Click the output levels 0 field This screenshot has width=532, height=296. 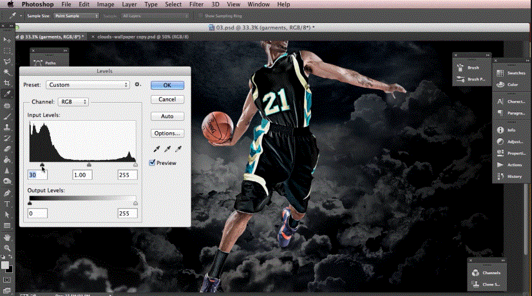(x=37, y=213)
